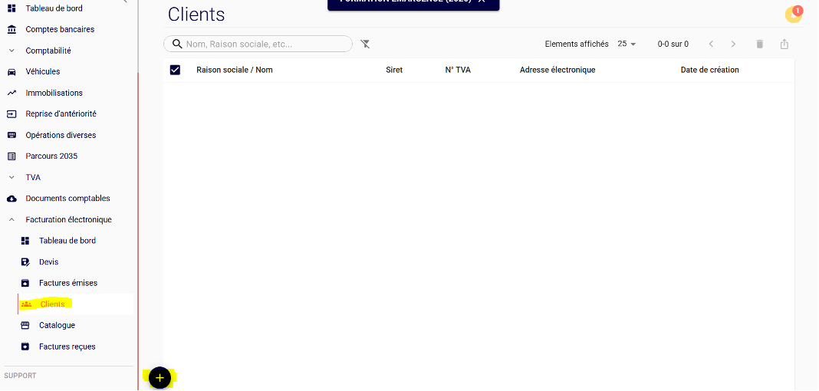The height and width of the screenshot is (391, 819).
Task: Sort by Raison sociale / Nom header
Action: (234, 70)
